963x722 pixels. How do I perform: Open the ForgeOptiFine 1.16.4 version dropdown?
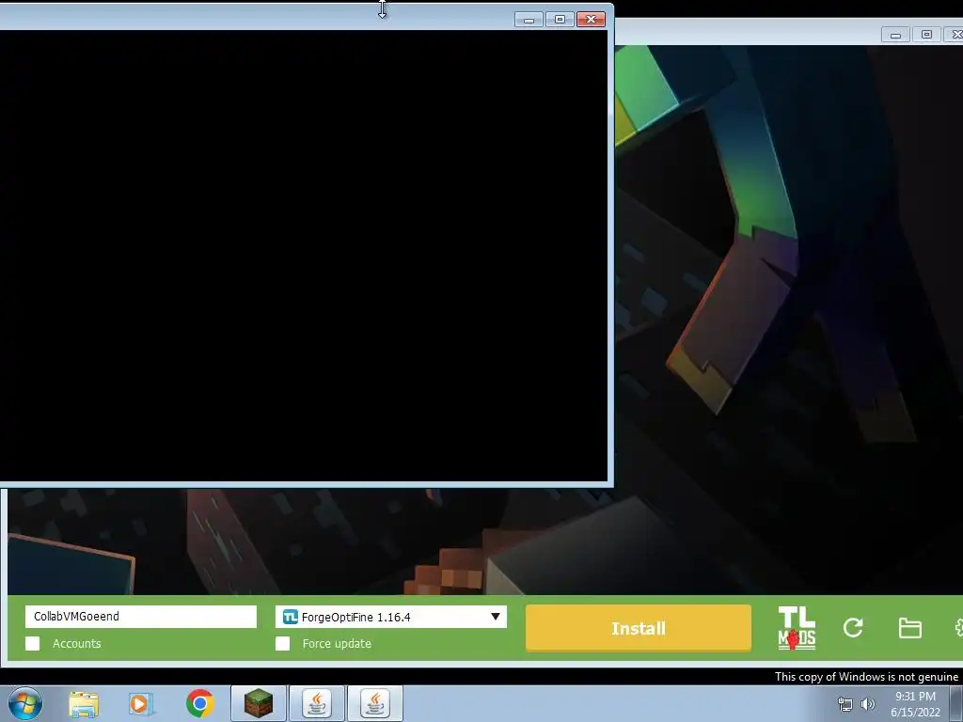coord(391,617)
